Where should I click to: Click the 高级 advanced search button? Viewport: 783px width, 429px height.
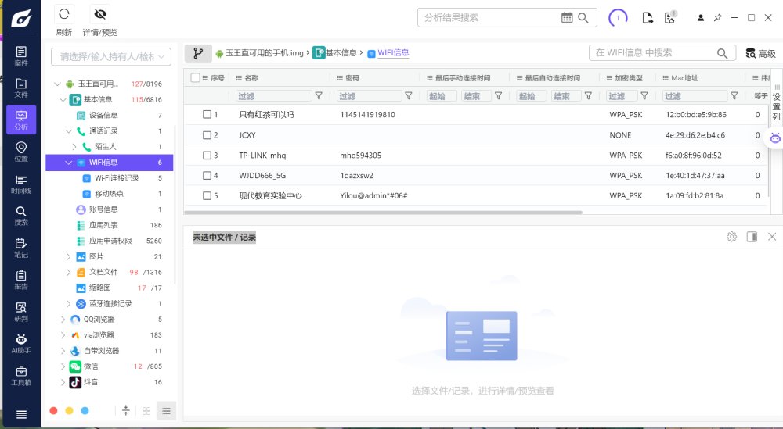(760, 54)
